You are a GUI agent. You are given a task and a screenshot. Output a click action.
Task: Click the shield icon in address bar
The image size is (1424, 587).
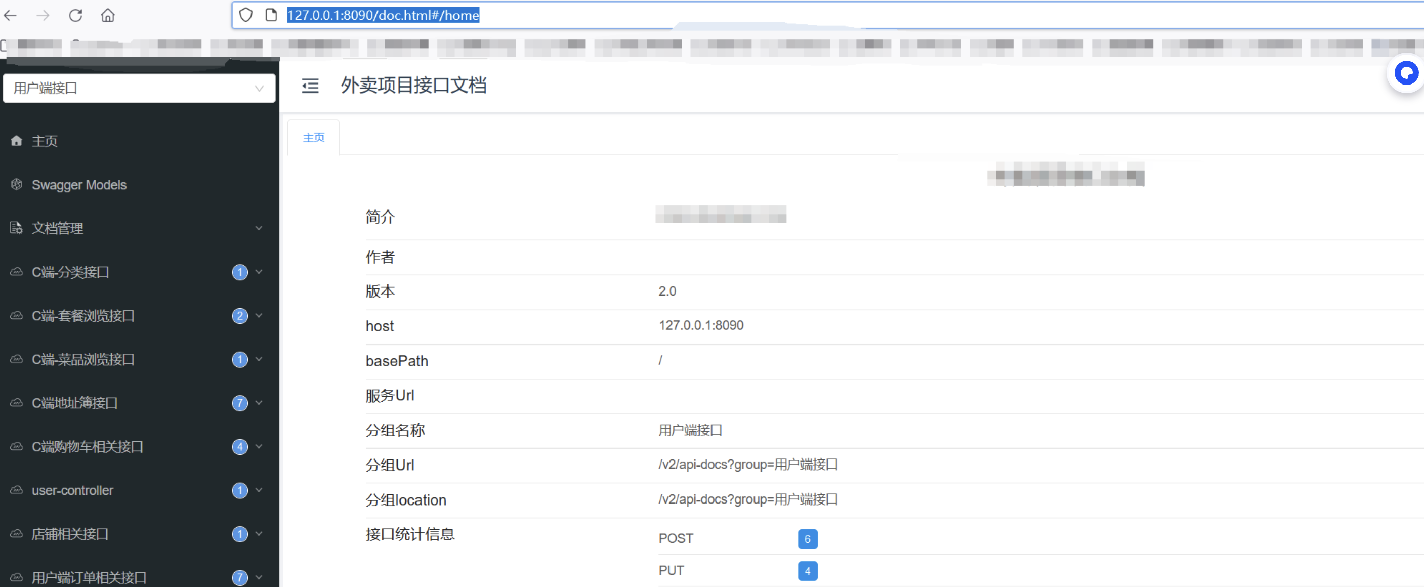click(x=246, y=15)
